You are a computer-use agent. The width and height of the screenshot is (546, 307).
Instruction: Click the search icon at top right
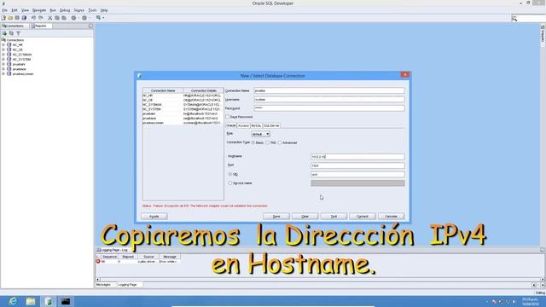coord(514,19)
